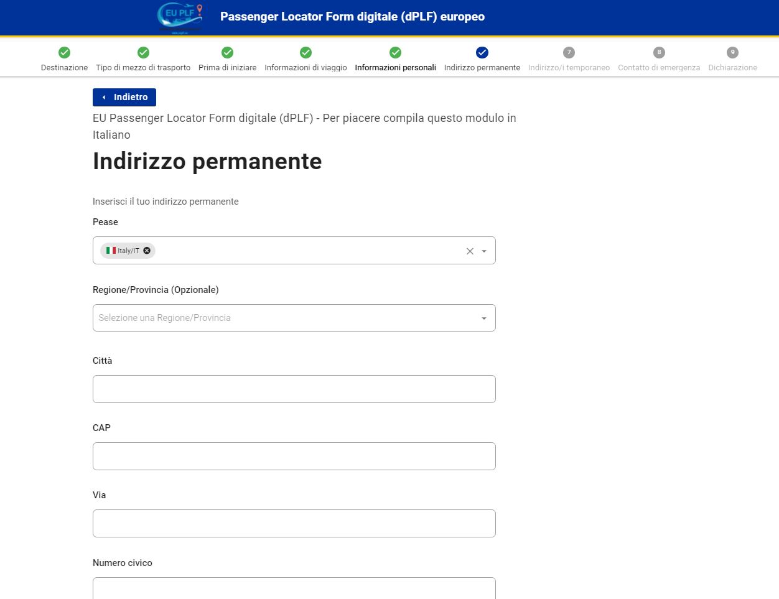Open the Regione/Provincia dropdown
The width and height of the screenshot is (779, 599).
click(294, 318)
